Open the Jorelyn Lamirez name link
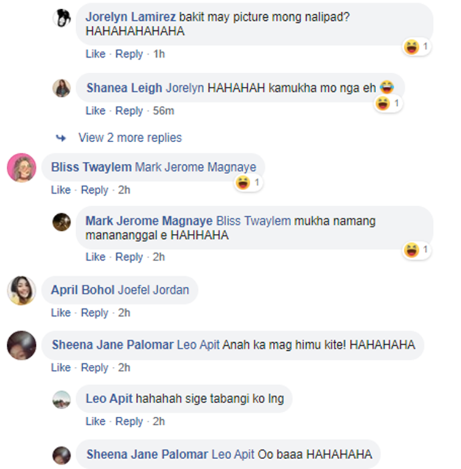The image size is (461, 469). pos(130,17)
